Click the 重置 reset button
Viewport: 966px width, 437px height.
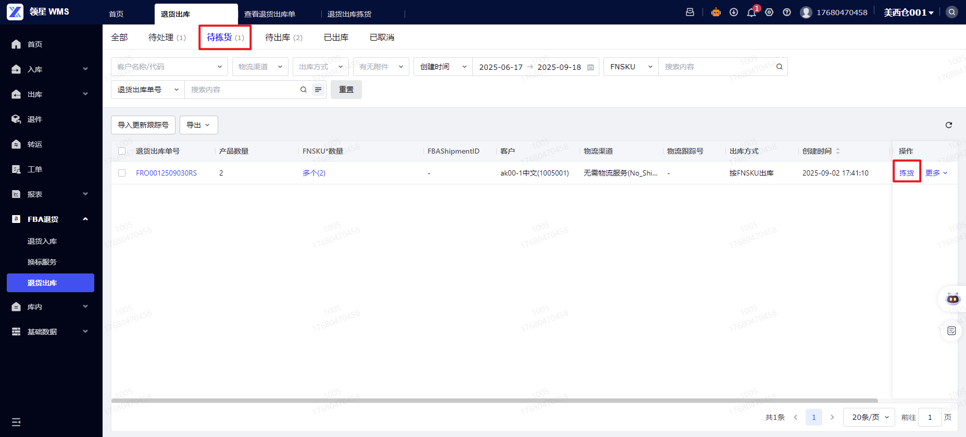pos(346,90)
